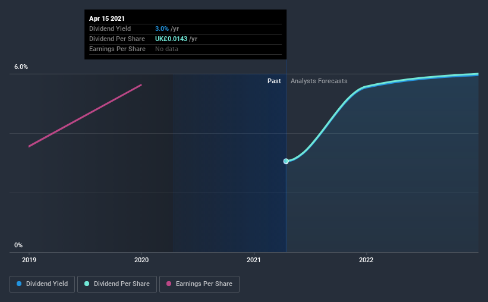Viewport: 488px width, 302px height.
Task: Click the pink Earnings Per Share line
Action: pos(85,115)
